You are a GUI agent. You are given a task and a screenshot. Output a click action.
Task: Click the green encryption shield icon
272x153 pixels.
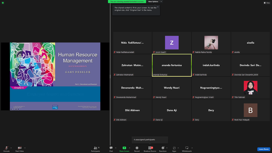3,3
